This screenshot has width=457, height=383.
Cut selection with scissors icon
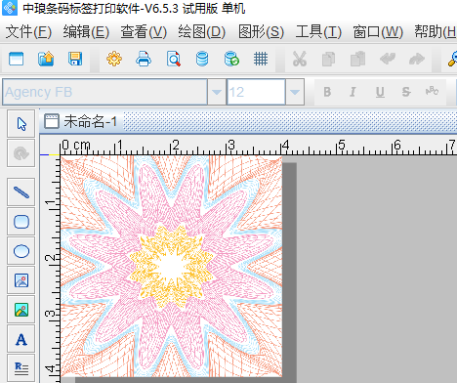pos(300,59)
